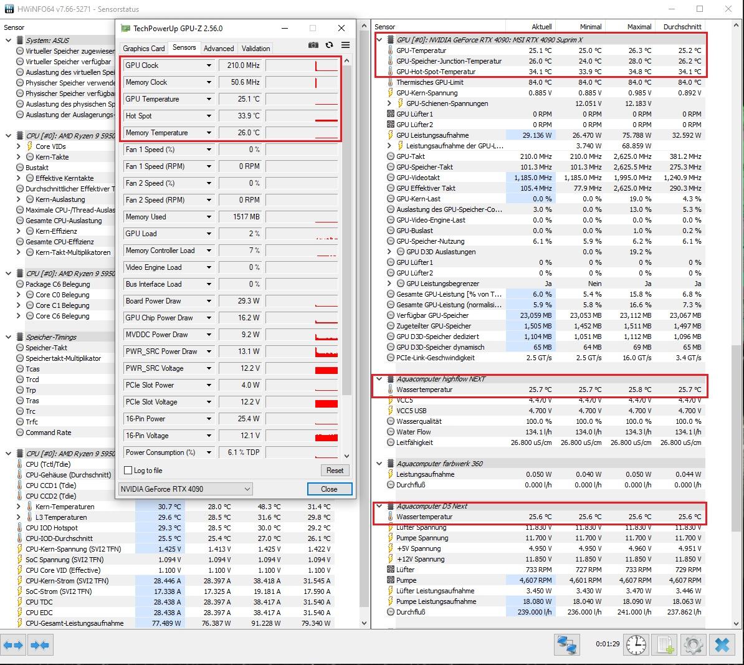Collapse the System: ASUS sensor group

click(9, 41)
